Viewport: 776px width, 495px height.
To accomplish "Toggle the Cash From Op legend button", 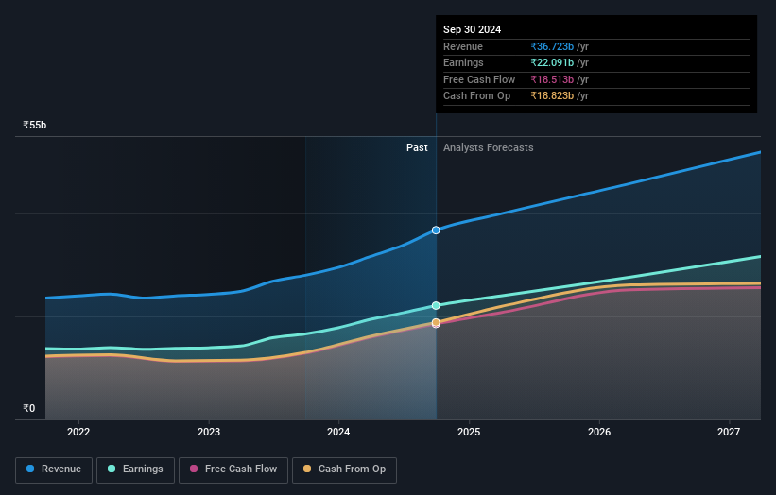I will 344,469.
